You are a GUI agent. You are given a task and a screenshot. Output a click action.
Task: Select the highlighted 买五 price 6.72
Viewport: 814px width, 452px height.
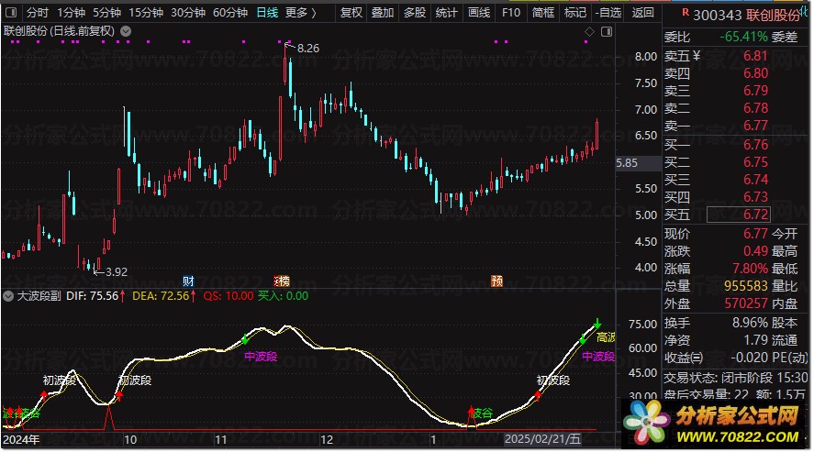tap(738, 214)
